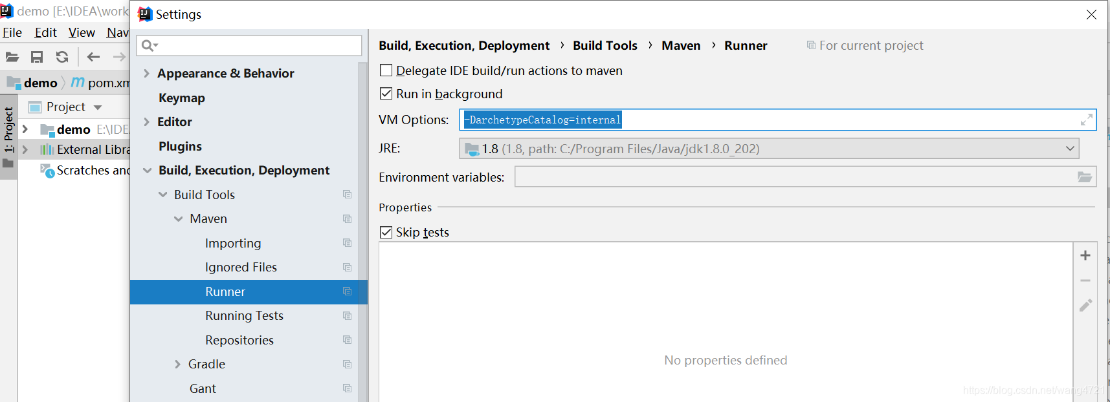Click the Open folder toolbar icon
This screenshot has height=402, width=1110.
tap(12, 57)
